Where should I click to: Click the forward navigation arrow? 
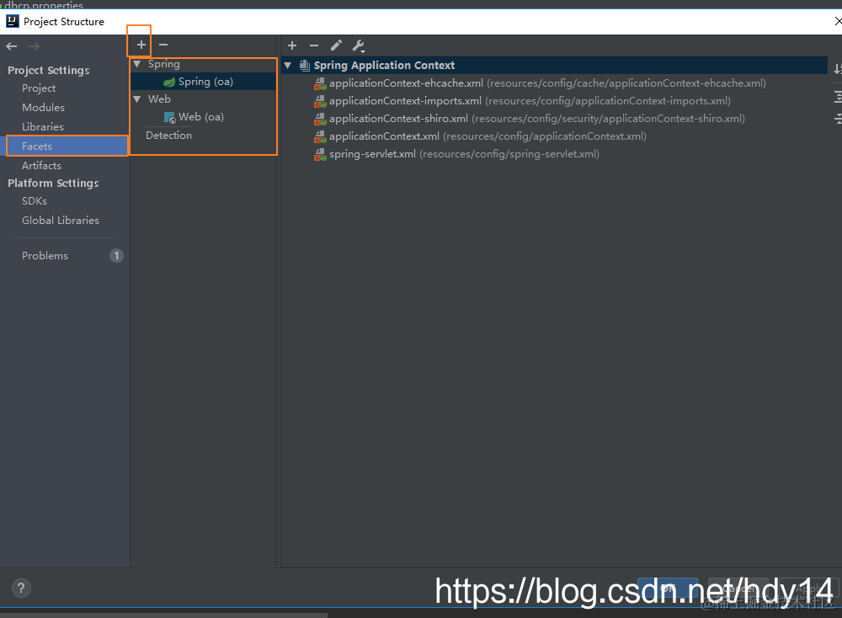34,46
